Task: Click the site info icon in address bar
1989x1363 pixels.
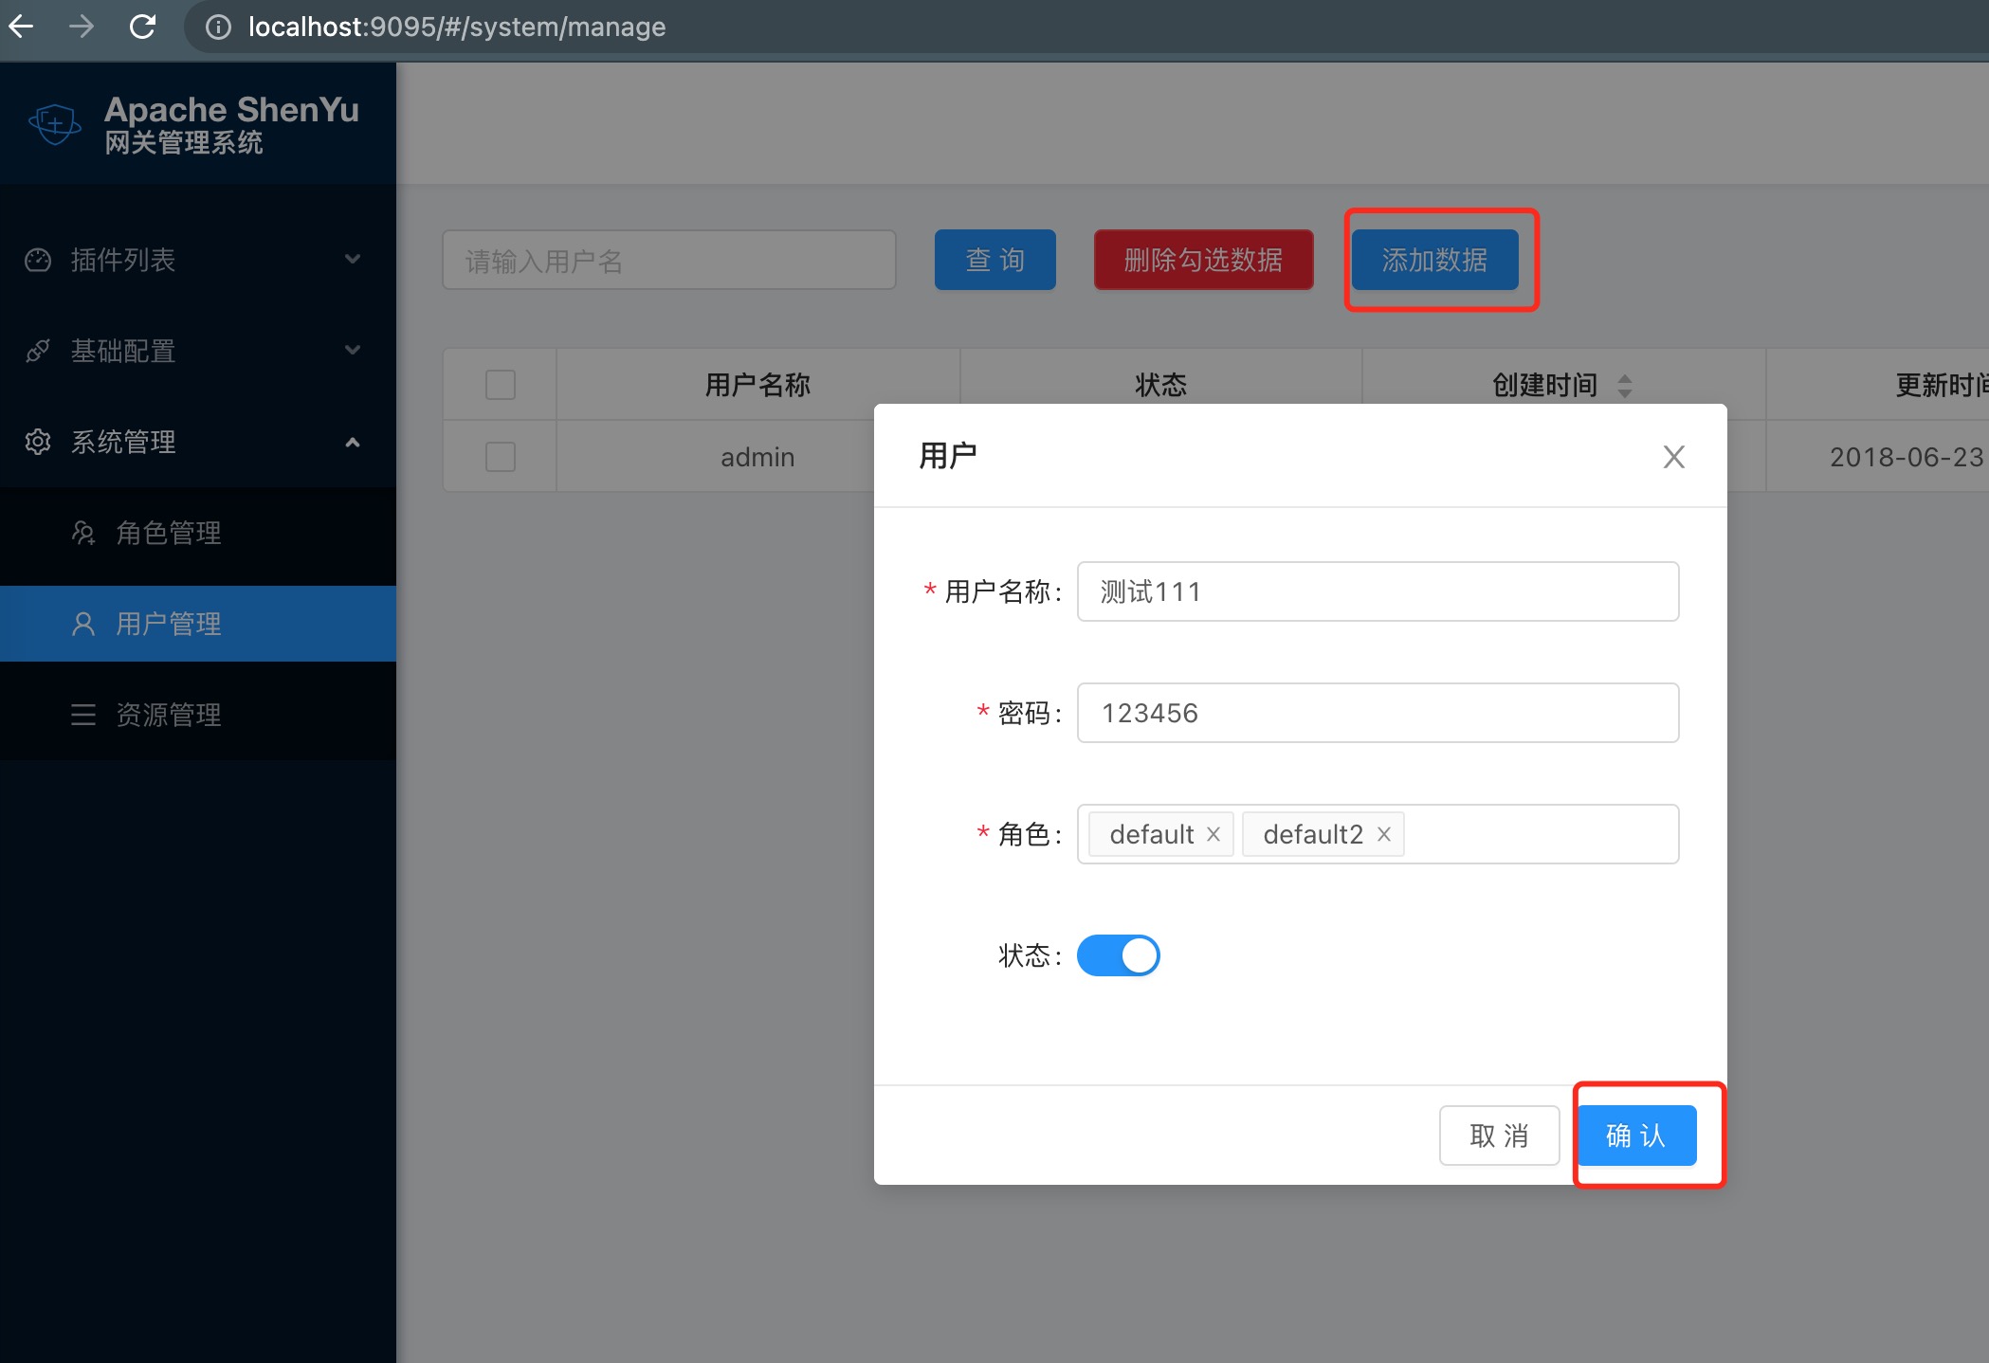Action: 218,27
